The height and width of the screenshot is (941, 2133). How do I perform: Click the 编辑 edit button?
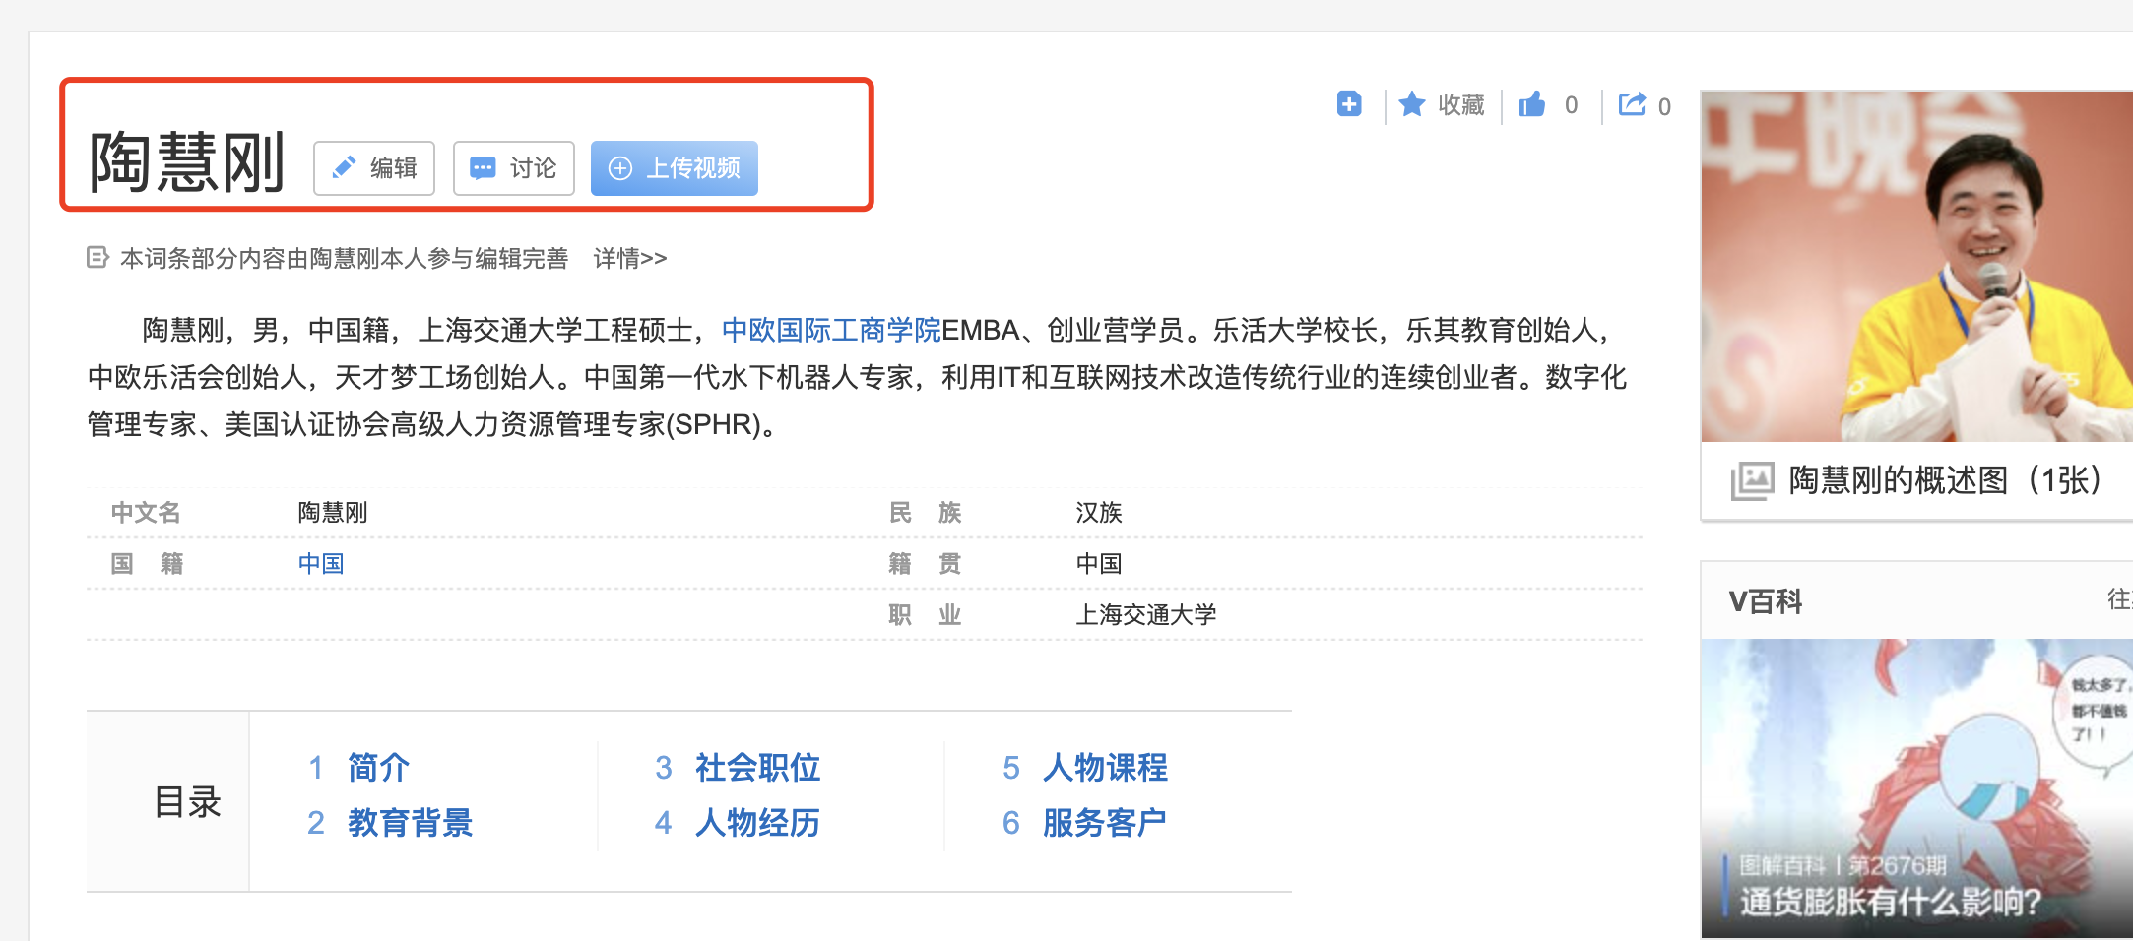click(x=374, y=168)
